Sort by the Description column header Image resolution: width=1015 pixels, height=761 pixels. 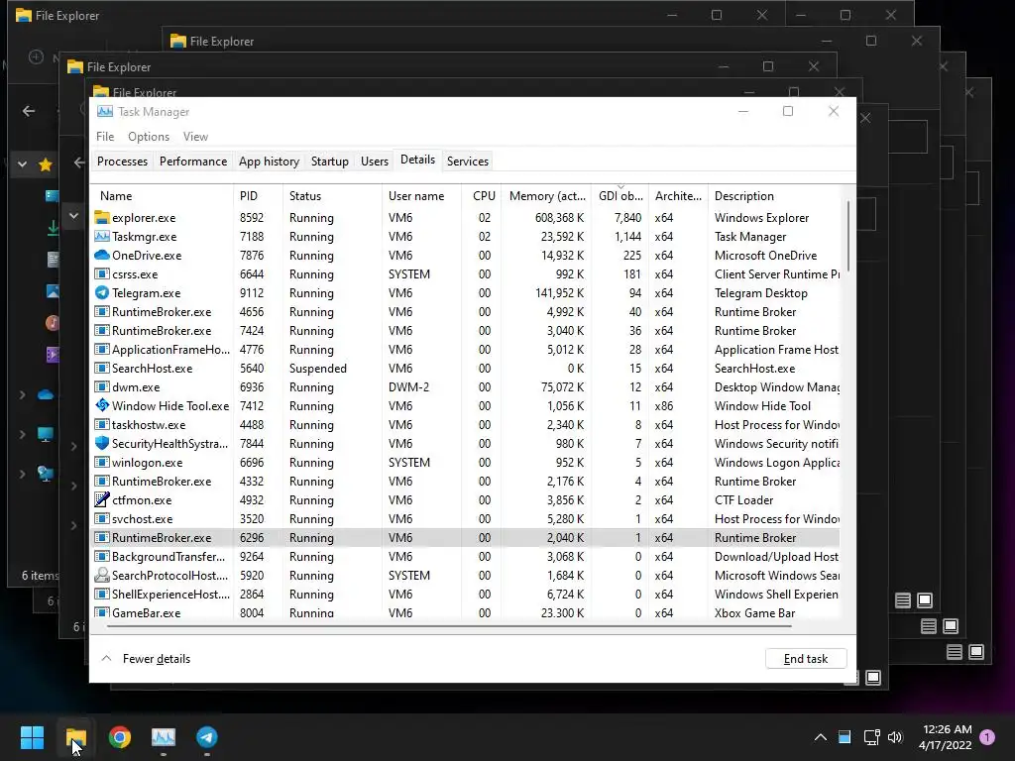point(775,195)
